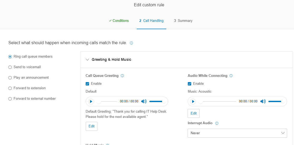Screen dimensions: 294x145
Task: Play the Call Queue Greeting audio
Action: (91, 102)
